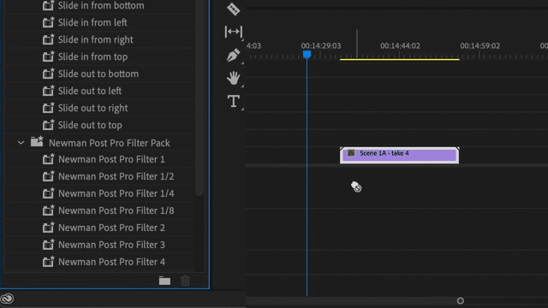The image size is (548, 308).
Task: Select the Newman Post Pro Filter Pack label
Action: click(110, 143)
